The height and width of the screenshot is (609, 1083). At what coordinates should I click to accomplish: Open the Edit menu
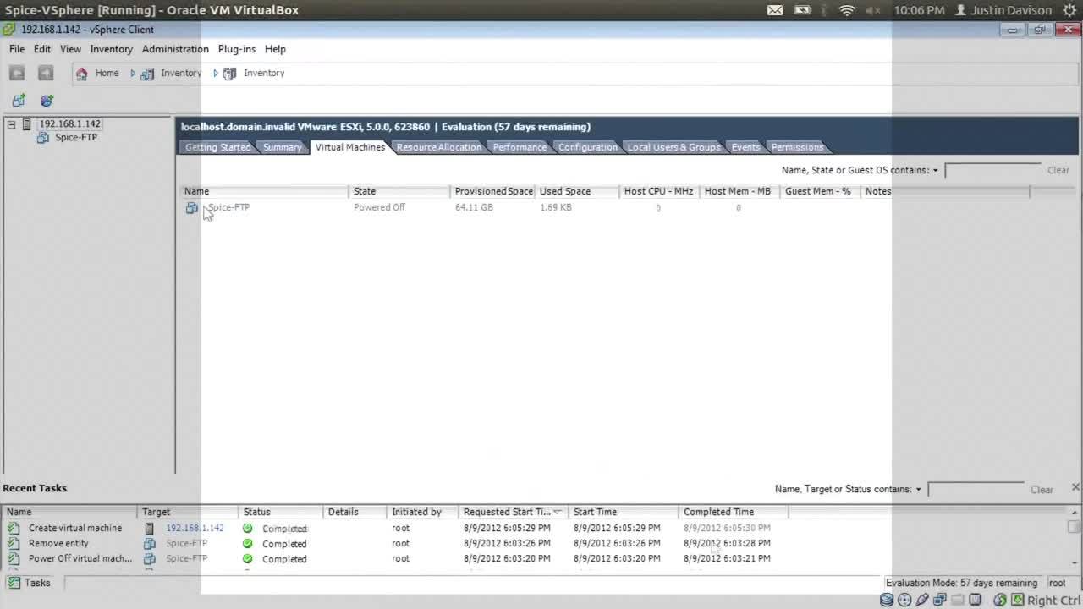tap(42, 49)
